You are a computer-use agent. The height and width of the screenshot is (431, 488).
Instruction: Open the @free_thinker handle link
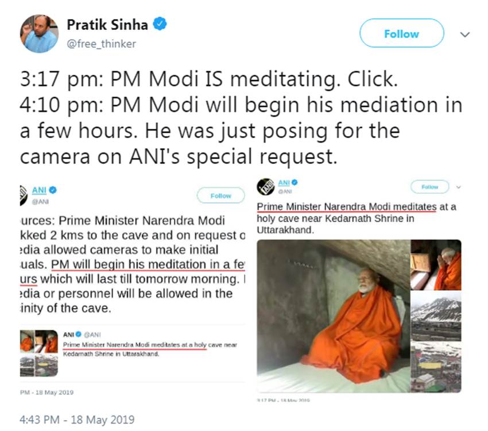[x=102, y=44]
